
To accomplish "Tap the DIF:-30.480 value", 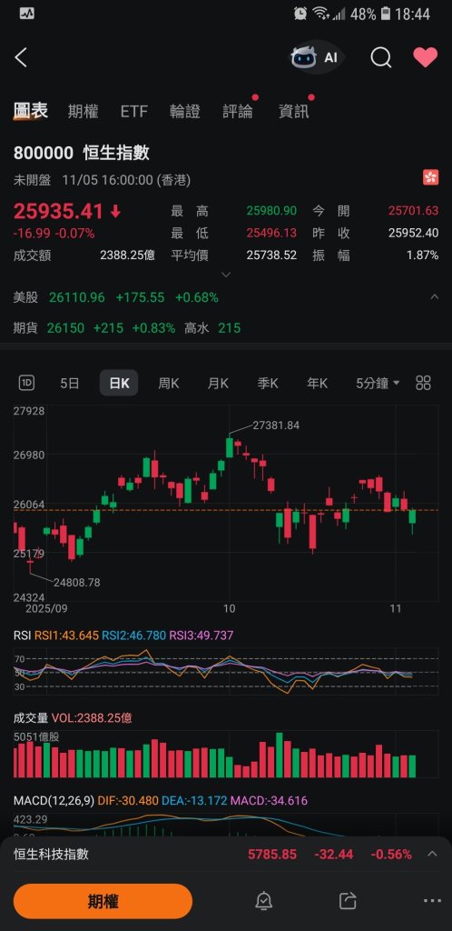I will coord(128,800).
